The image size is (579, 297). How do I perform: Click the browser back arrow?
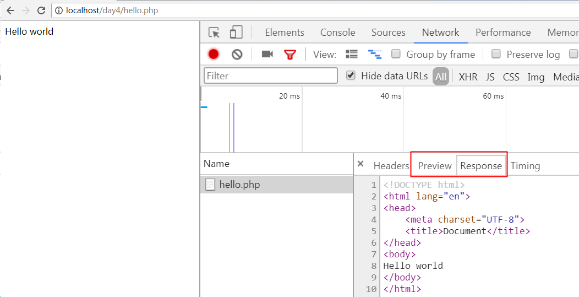[x=10, y=10]
